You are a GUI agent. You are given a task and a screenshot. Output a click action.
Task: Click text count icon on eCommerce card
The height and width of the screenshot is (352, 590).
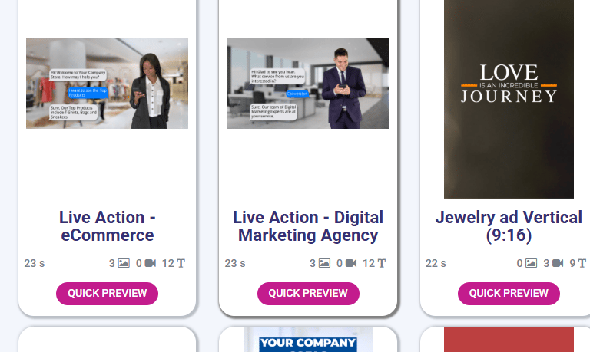coord(181,263)
